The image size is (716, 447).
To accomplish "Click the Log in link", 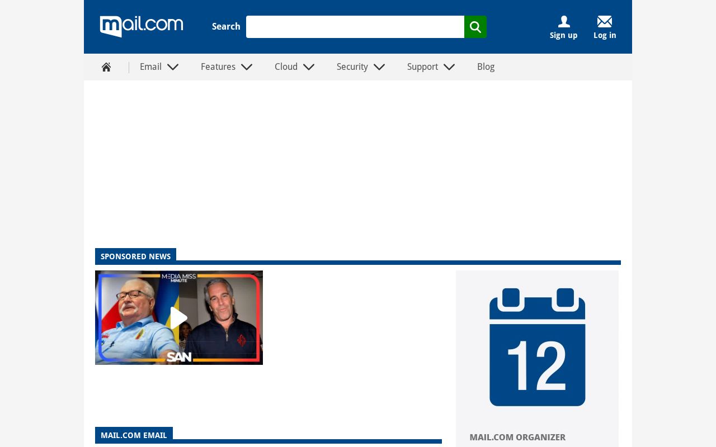I will (605, 35).
